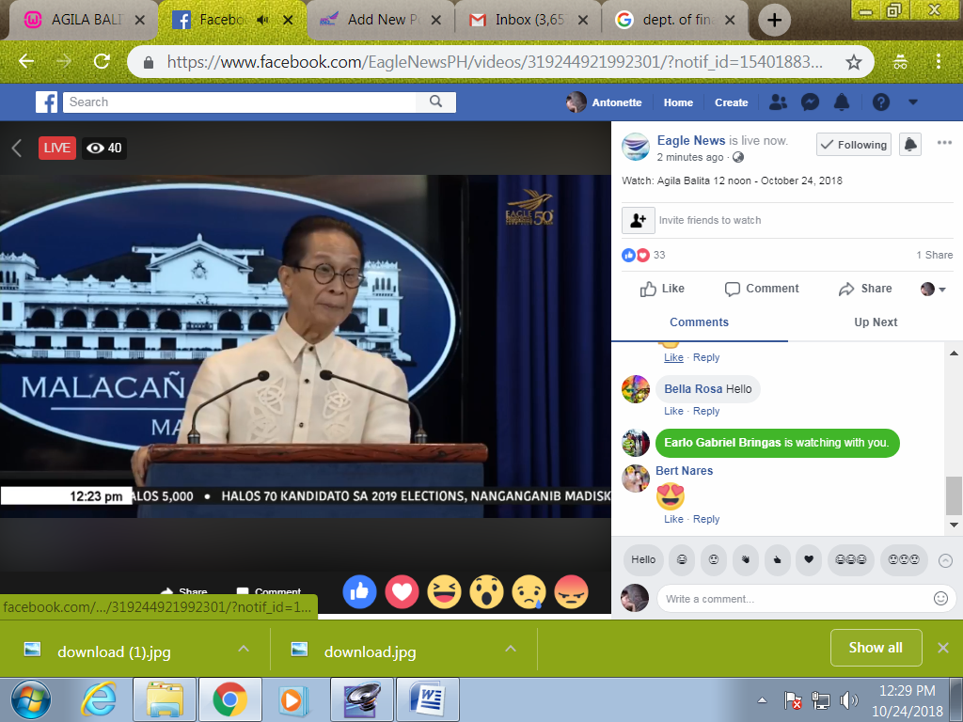Expand the post options three-dot menu

pyautogui.click(x=944, y=143)
